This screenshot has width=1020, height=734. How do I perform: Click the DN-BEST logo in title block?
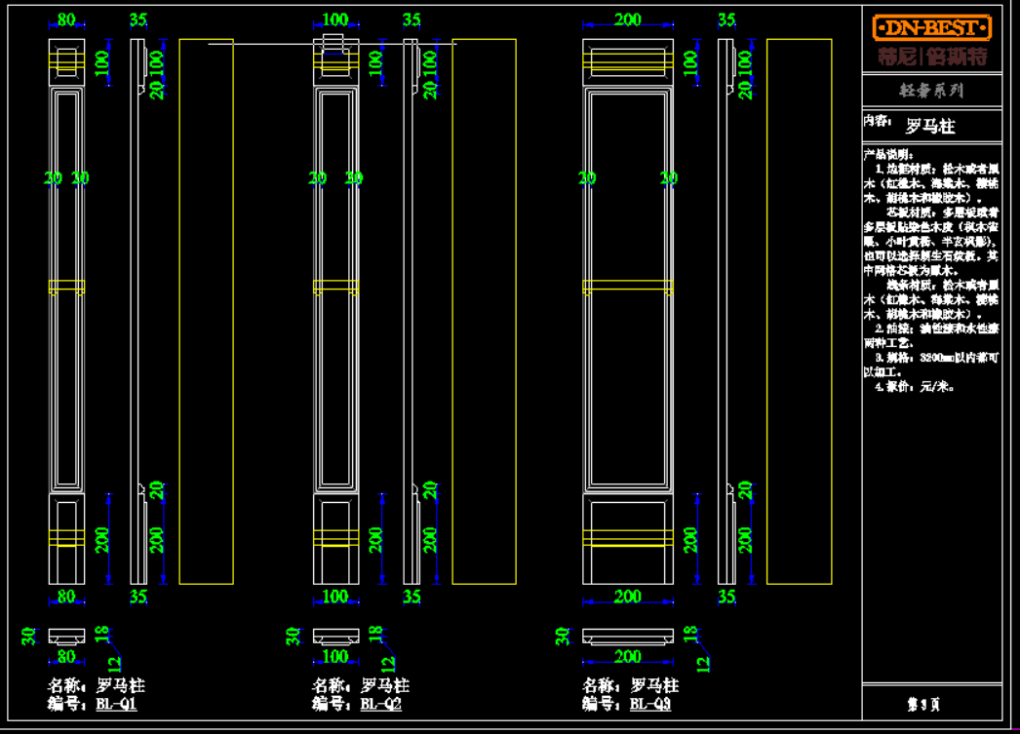point(931,28)
